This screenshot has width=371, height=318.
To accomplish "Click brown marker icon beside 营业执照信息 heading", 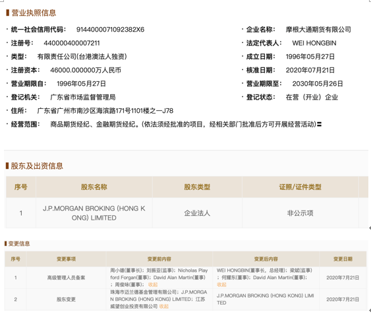I will 7,13.
